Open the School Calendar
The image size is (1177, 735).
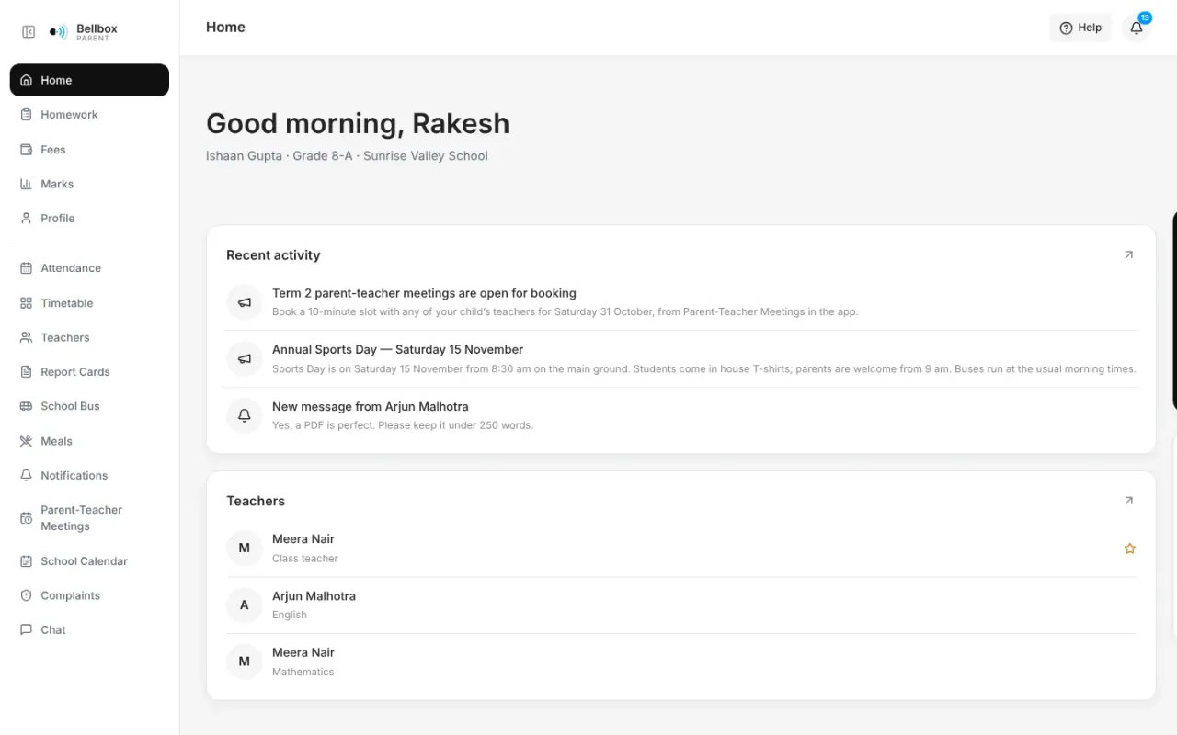pos(89,561)
